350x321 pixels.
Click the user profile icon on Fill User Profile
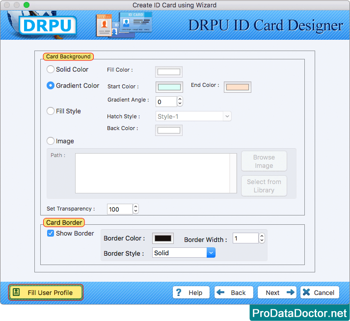coord(16,292)
